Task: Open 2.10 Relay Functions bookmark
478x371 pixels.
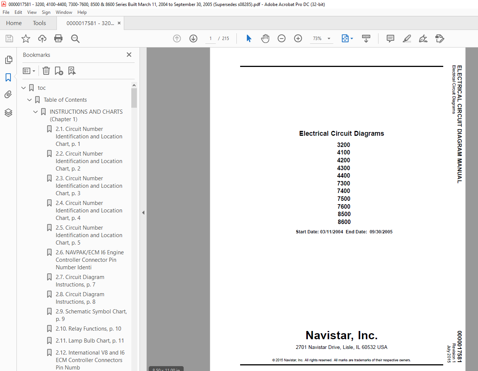Action: tap(88, 329)
